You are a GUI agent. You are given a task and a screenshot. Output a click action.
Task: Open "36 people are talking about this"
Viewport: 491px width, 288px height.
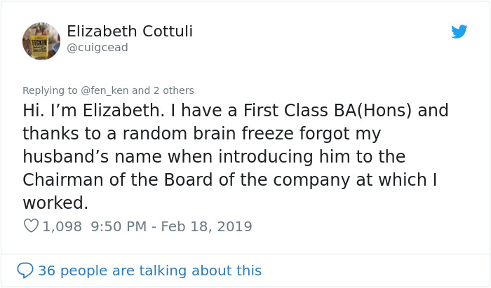[x=149, y=270]
